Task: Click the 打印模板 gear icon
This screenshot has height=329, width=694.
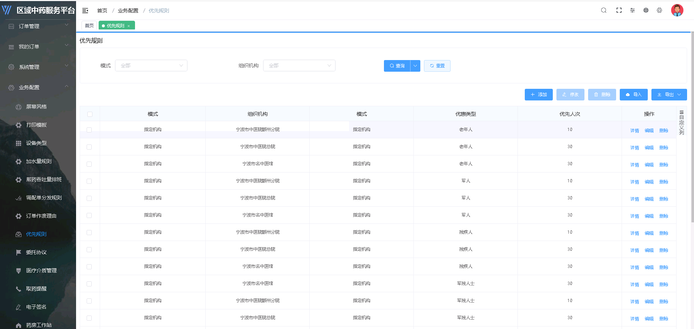Action: (x=19, y=125)
